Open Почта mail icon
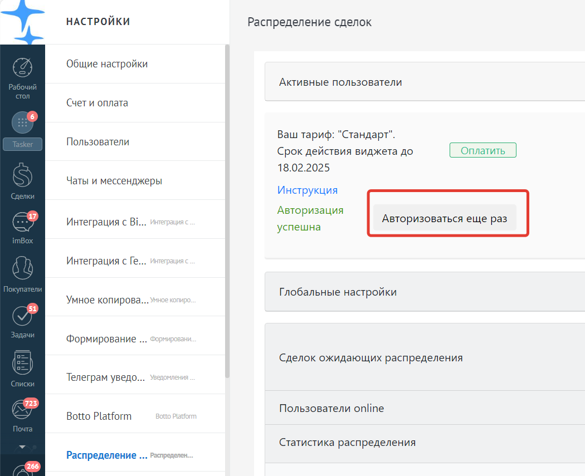The image size is (585, 476). pyautogui.click(x=22, y=409)
